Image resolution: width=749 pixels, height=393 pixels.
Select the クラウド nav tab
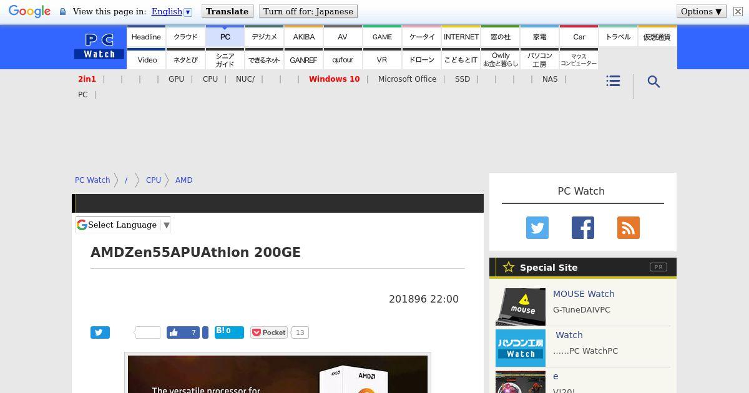[185, 37]
